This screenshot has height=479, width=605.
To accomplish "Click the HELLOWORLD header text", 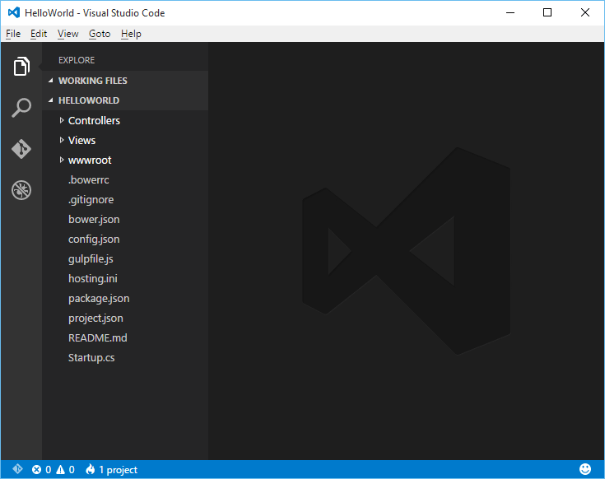I will pyautogui.click(x=89, y=100).
